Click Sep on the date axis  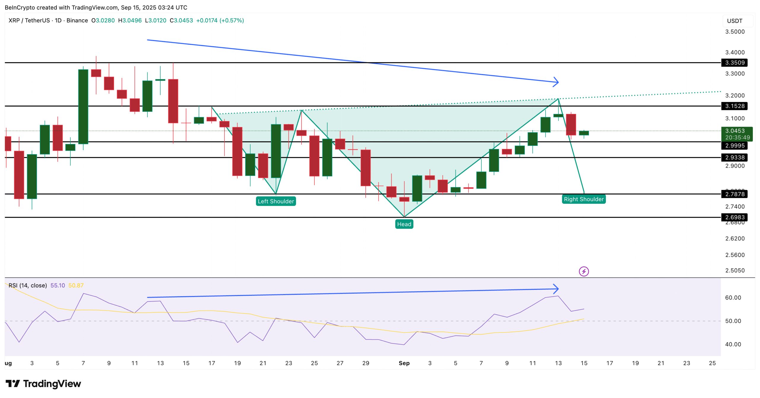coord(404,363)
